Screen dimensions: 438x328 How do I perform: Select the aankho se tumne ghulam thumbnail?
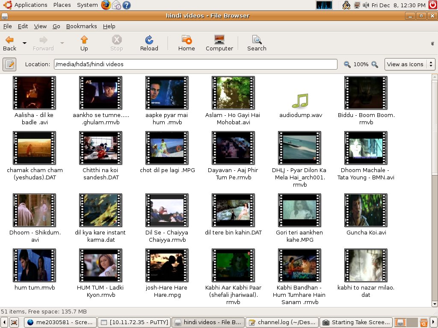101,93
